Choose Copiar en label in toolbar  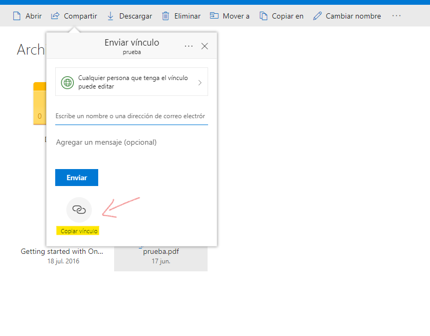coord(288,16)
